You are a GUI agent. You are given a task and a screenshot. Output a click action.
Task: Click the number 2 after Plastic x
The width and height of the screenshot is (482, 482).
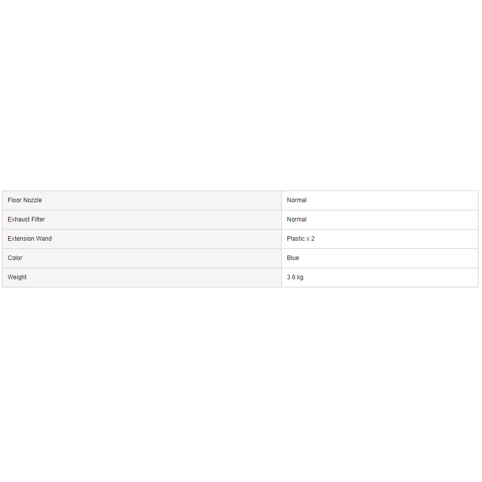pos(313,239)
